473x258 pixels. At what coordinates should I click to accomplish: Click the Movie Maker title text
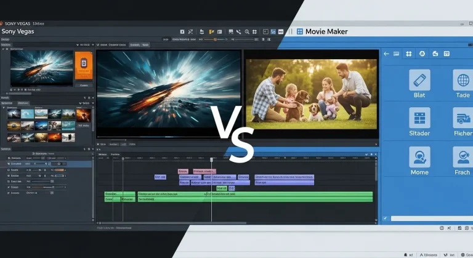point(326,31)
